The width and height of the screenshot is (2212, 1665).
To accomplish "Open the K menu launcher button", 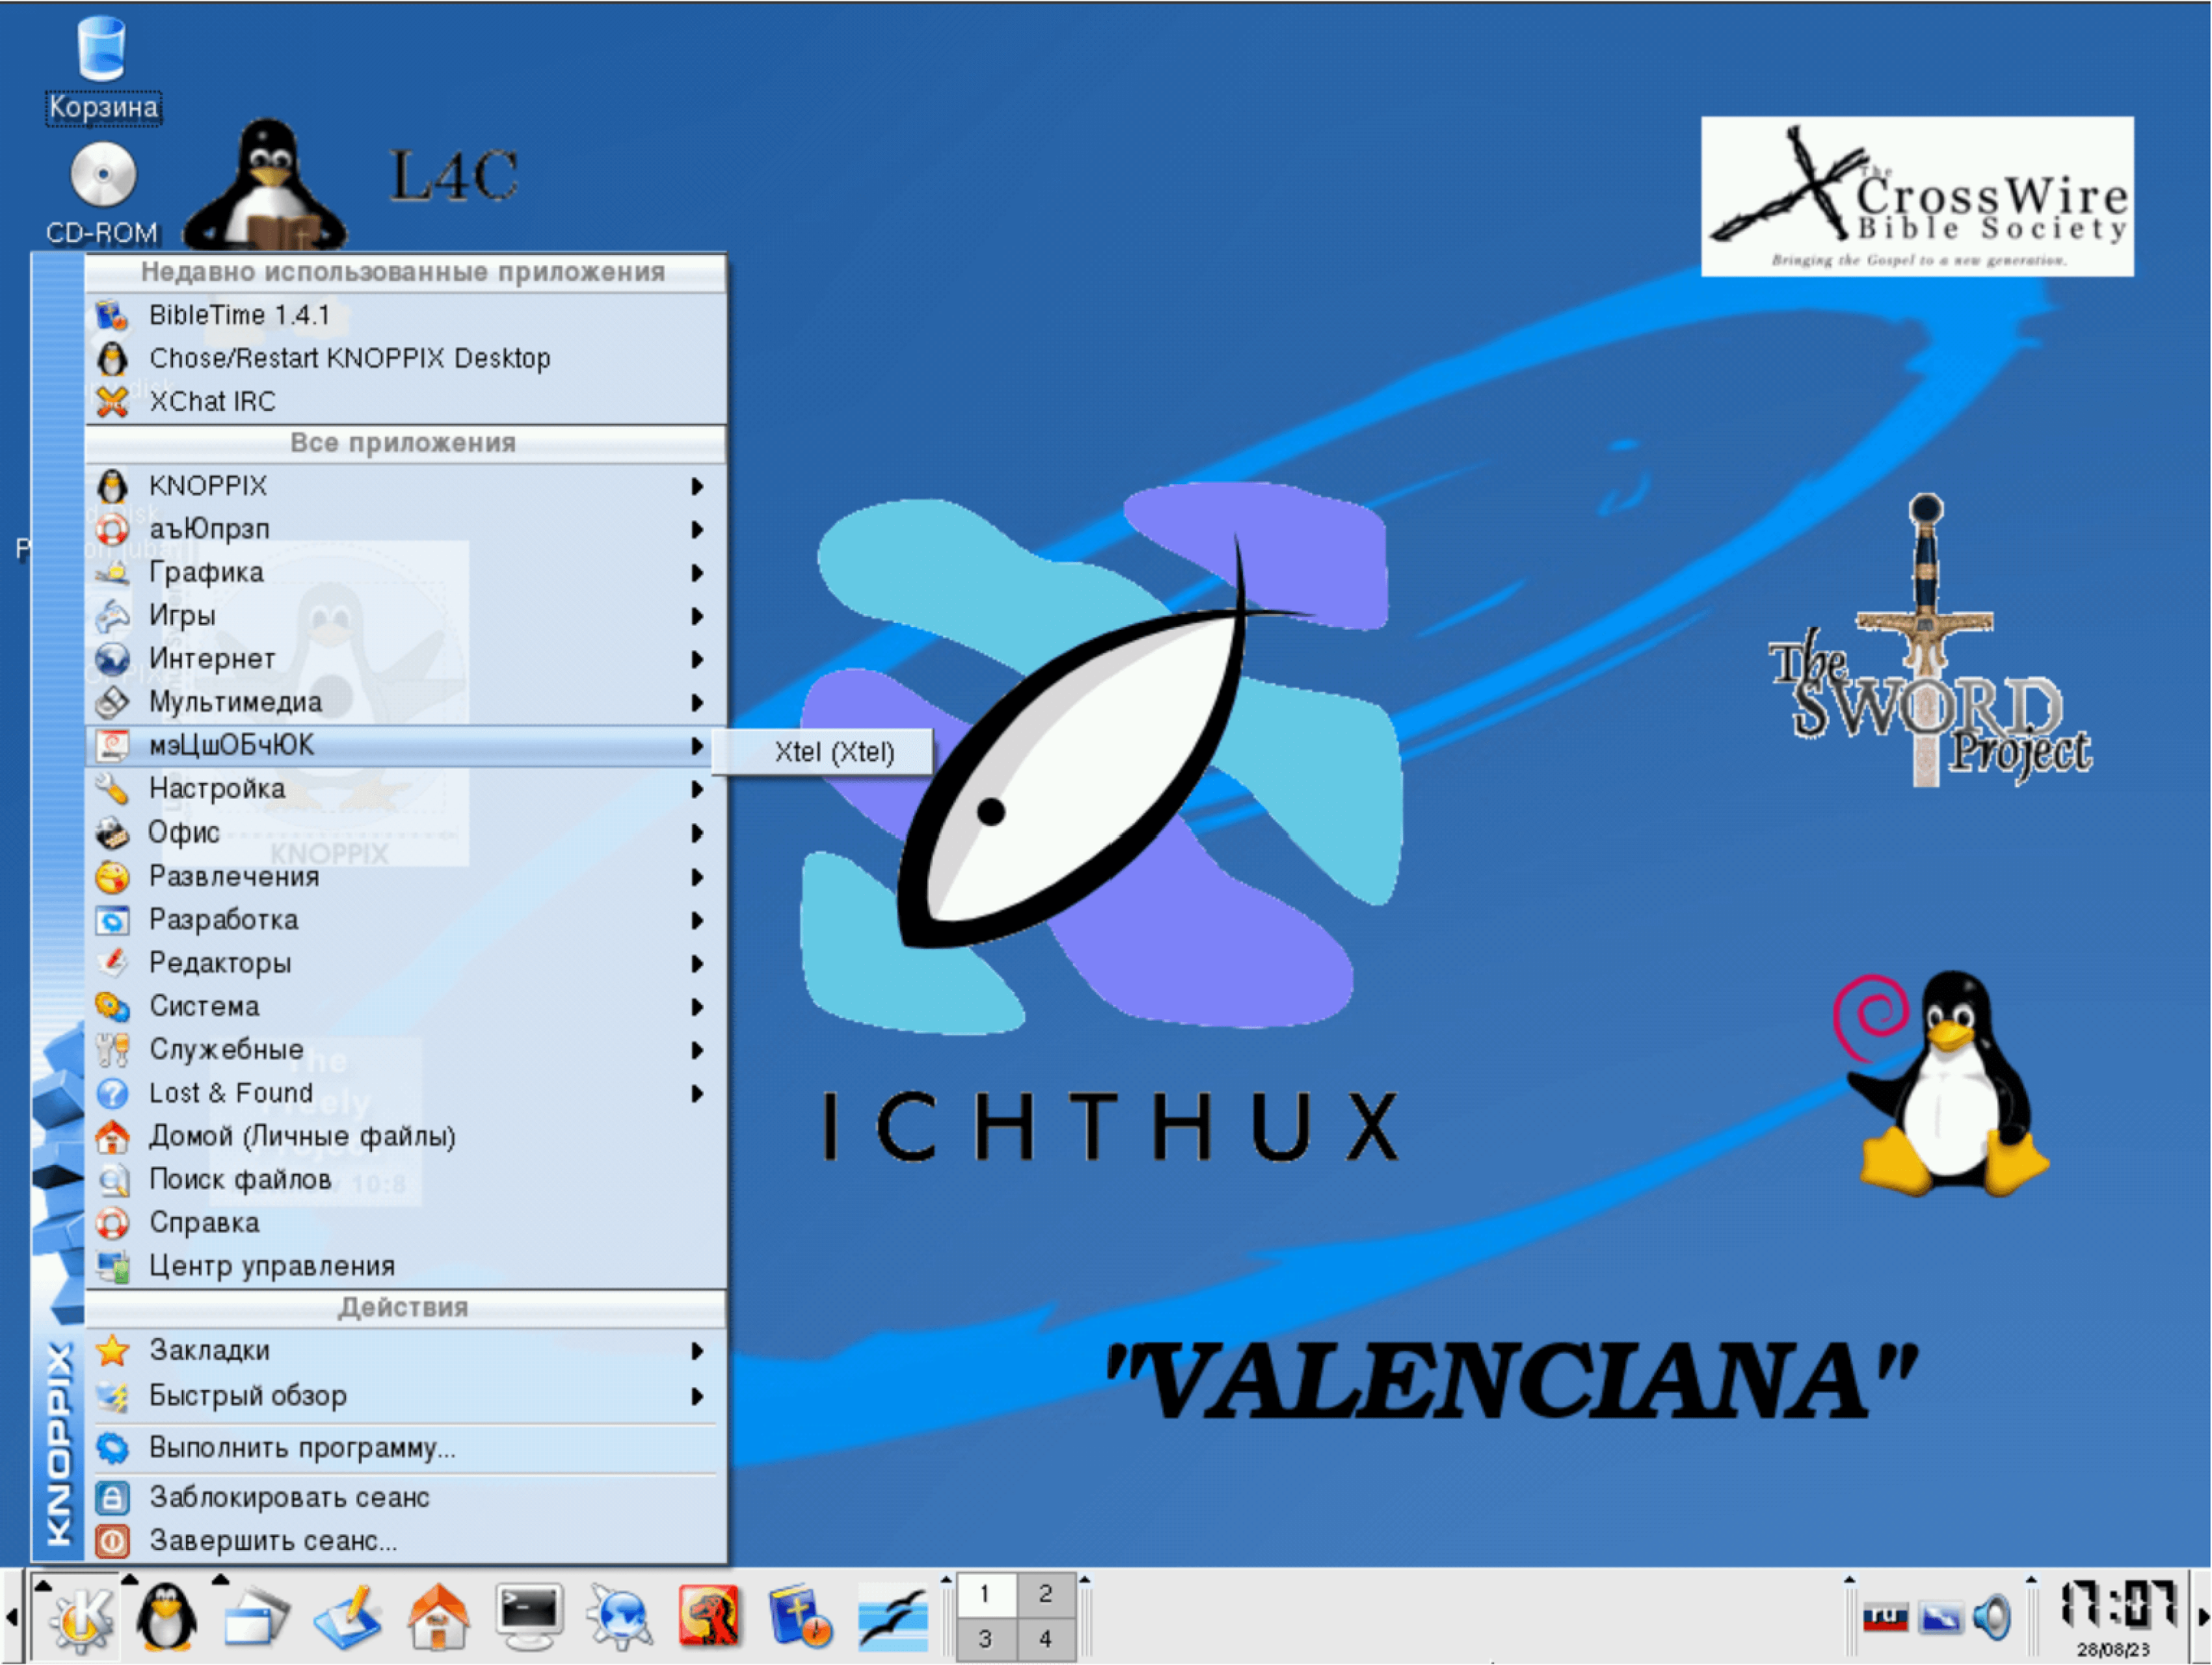I will coord(78,1617).
